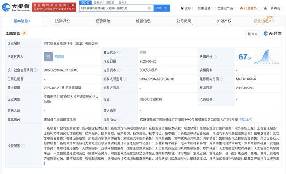The width and height of the screenshot is (286, 174).
Task: Click the help icon beside 历史信息 tab
Action: [273, 21]
